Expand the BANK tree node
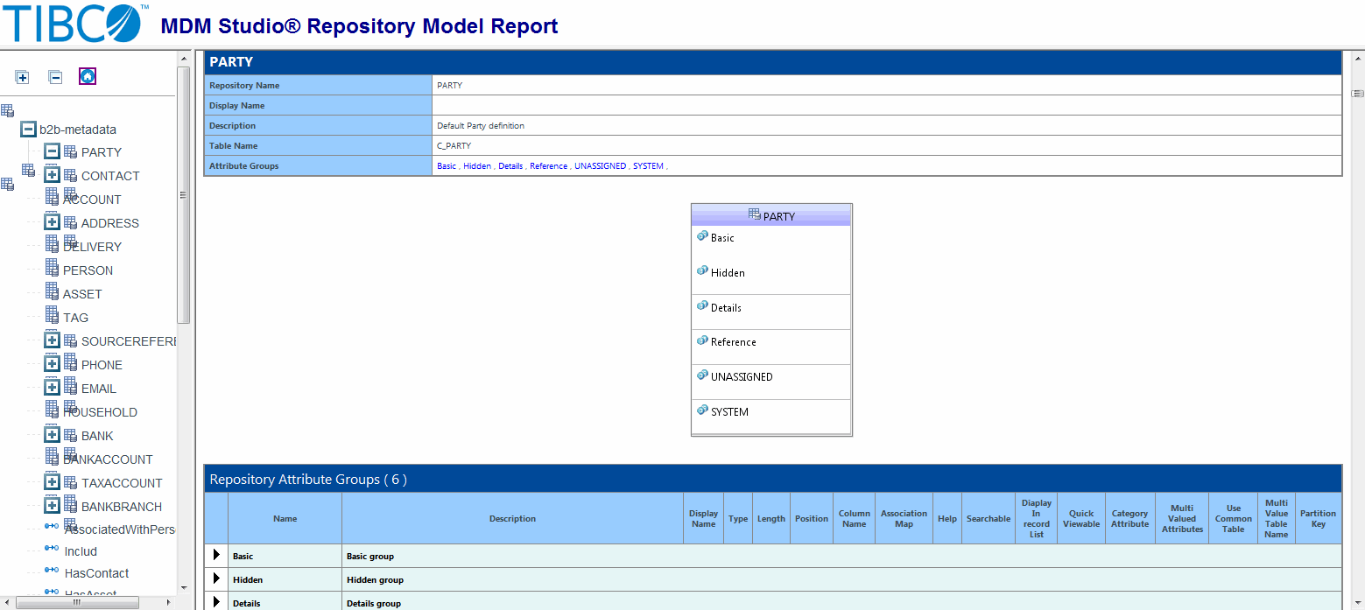This screenshot has height=610, width=1365. 53,435
